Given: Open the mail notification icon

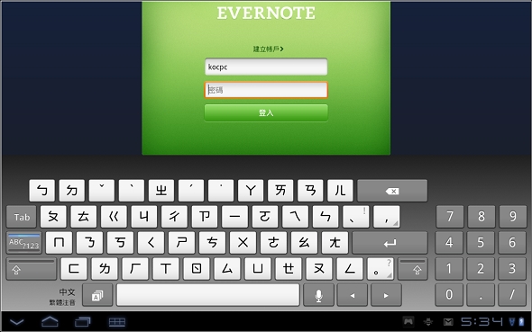Looking at the screenshot, I should 448,322.
